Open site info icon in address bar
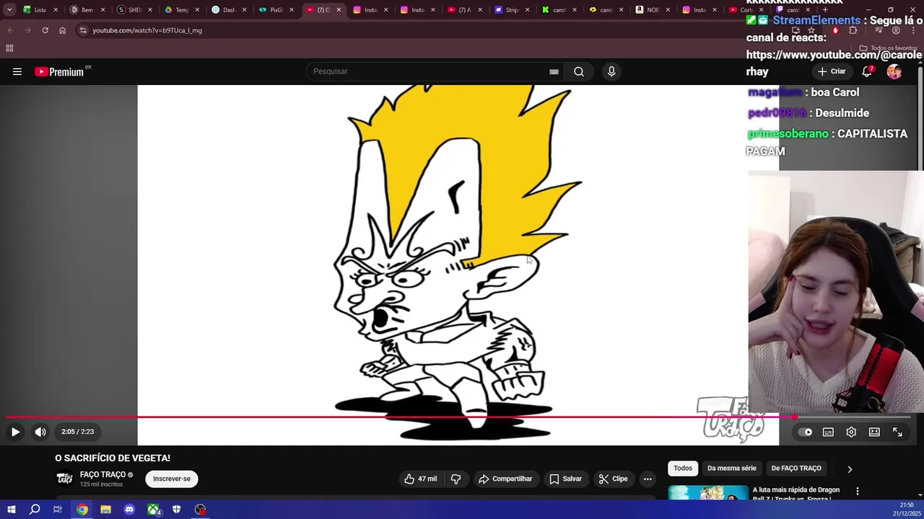Image resolution: width=924 pixels, height=519 pixels. (x=83, y=30)
